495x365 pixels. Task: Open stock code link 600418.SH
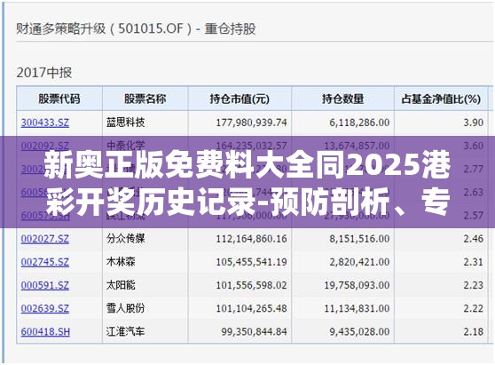pyautogui.click(x=45, y=332)
